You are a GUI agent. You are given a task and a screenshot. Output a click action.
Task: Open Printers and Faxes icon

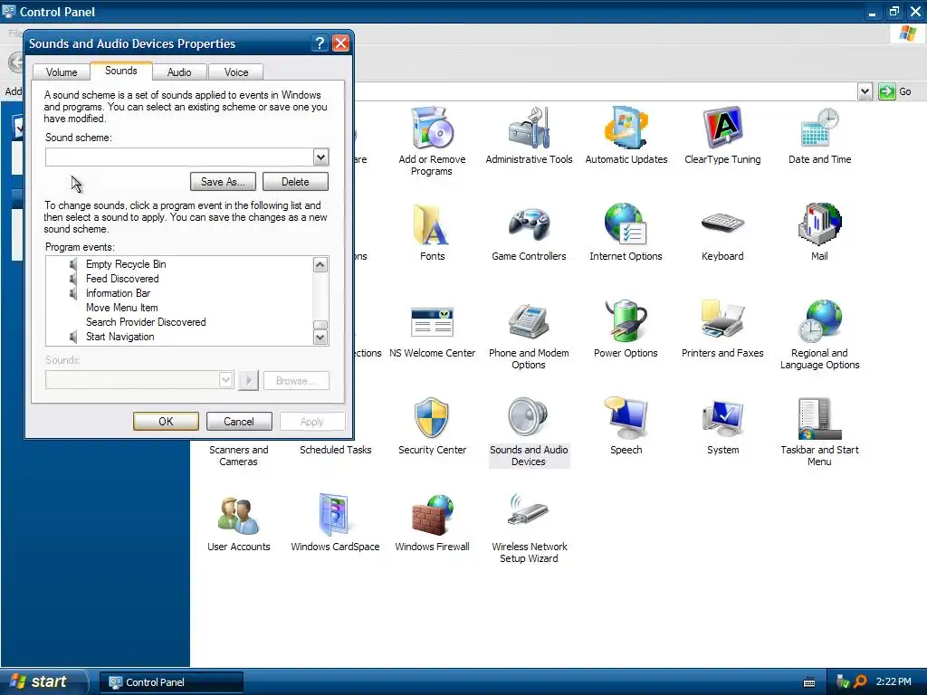[722, 319]
